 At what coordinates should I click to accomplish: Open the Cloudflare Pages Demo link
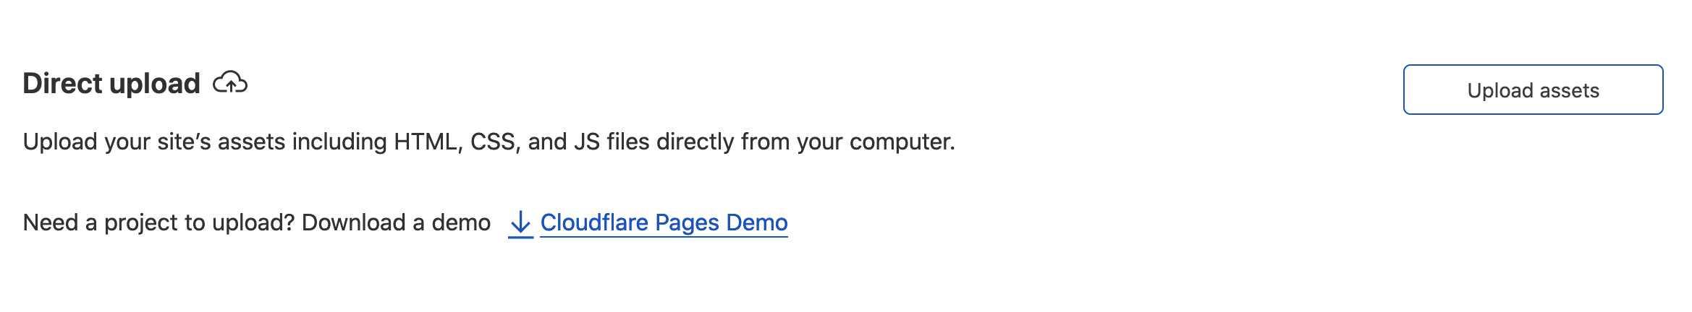point(663,222)
